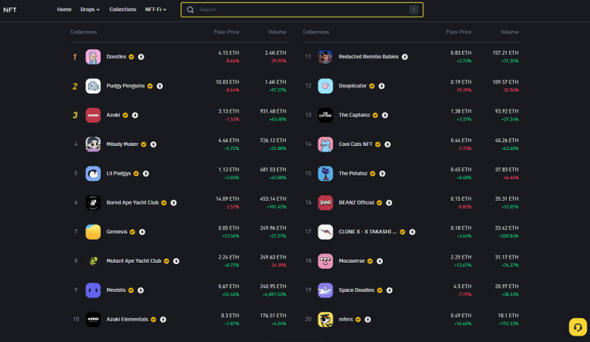This screenshot has height=342, width=590.
Task: Open the Bored Ape Yacht Club link
Action: click(x=133, y=202)
